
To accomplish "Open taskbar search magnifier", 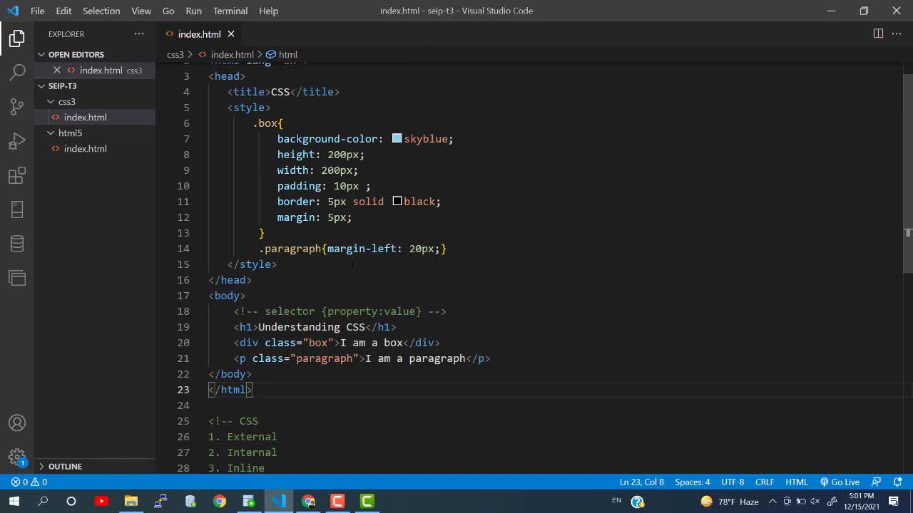I will [x=43, y=502].
